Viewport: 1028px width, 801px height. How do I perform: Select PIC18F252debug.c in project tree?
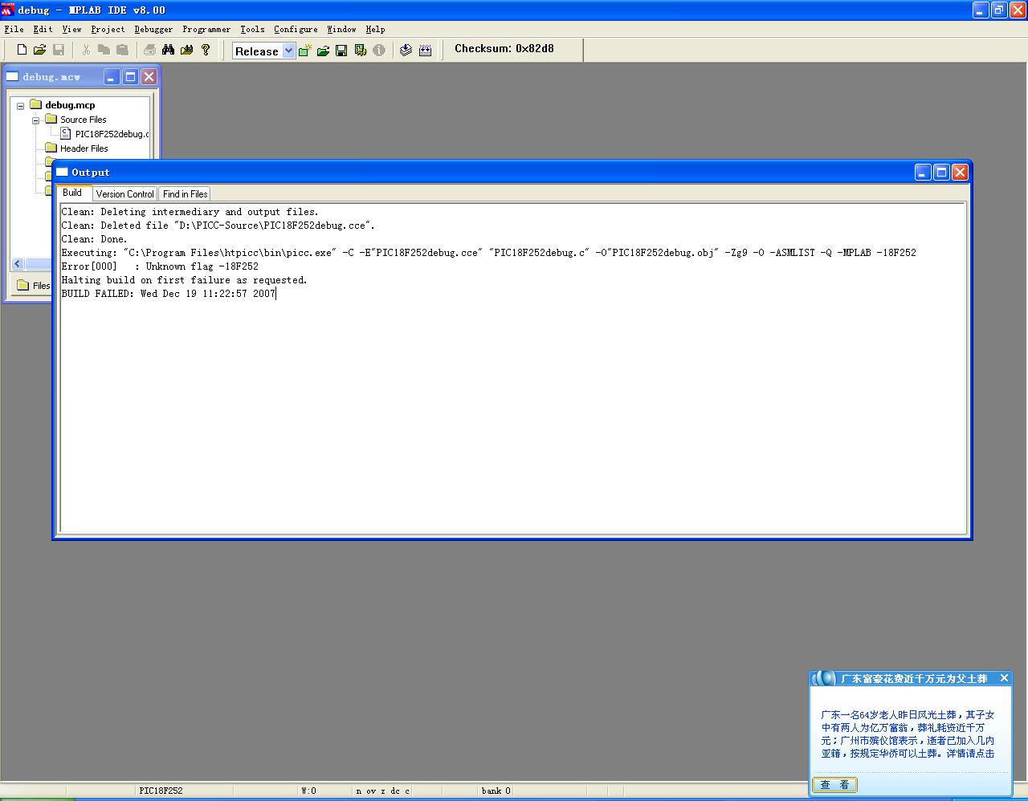pos(112,134)
